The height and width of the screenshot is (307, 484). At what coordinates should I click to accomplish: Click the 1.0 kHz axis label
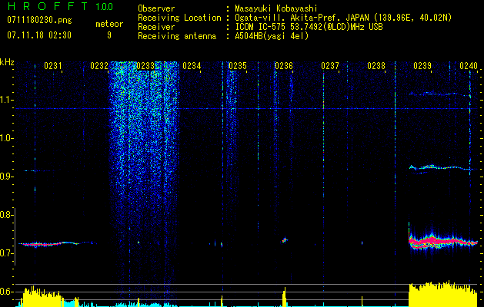pos(5,138)
